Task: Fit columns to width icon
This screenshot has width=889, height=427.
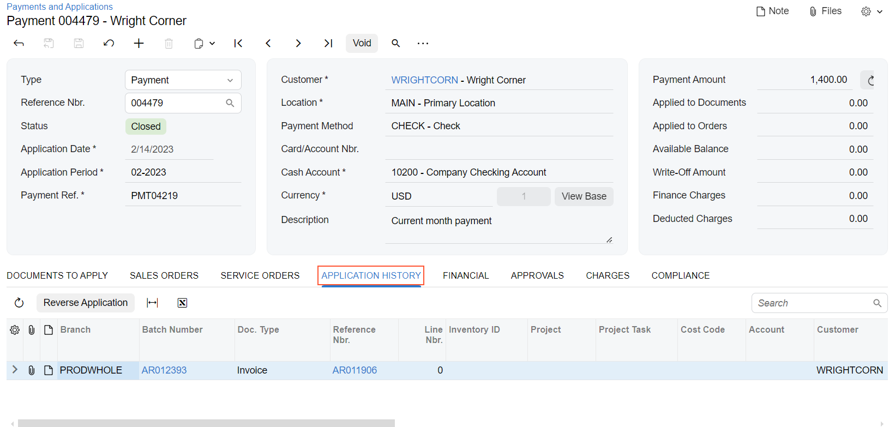Action: coord(153,303)
